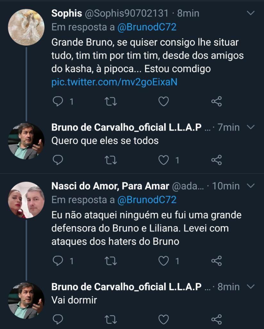View Sophis profile avatar
The height and width of the screenshot is (329, 264).
pyautogui.click(x=26, y=27)
